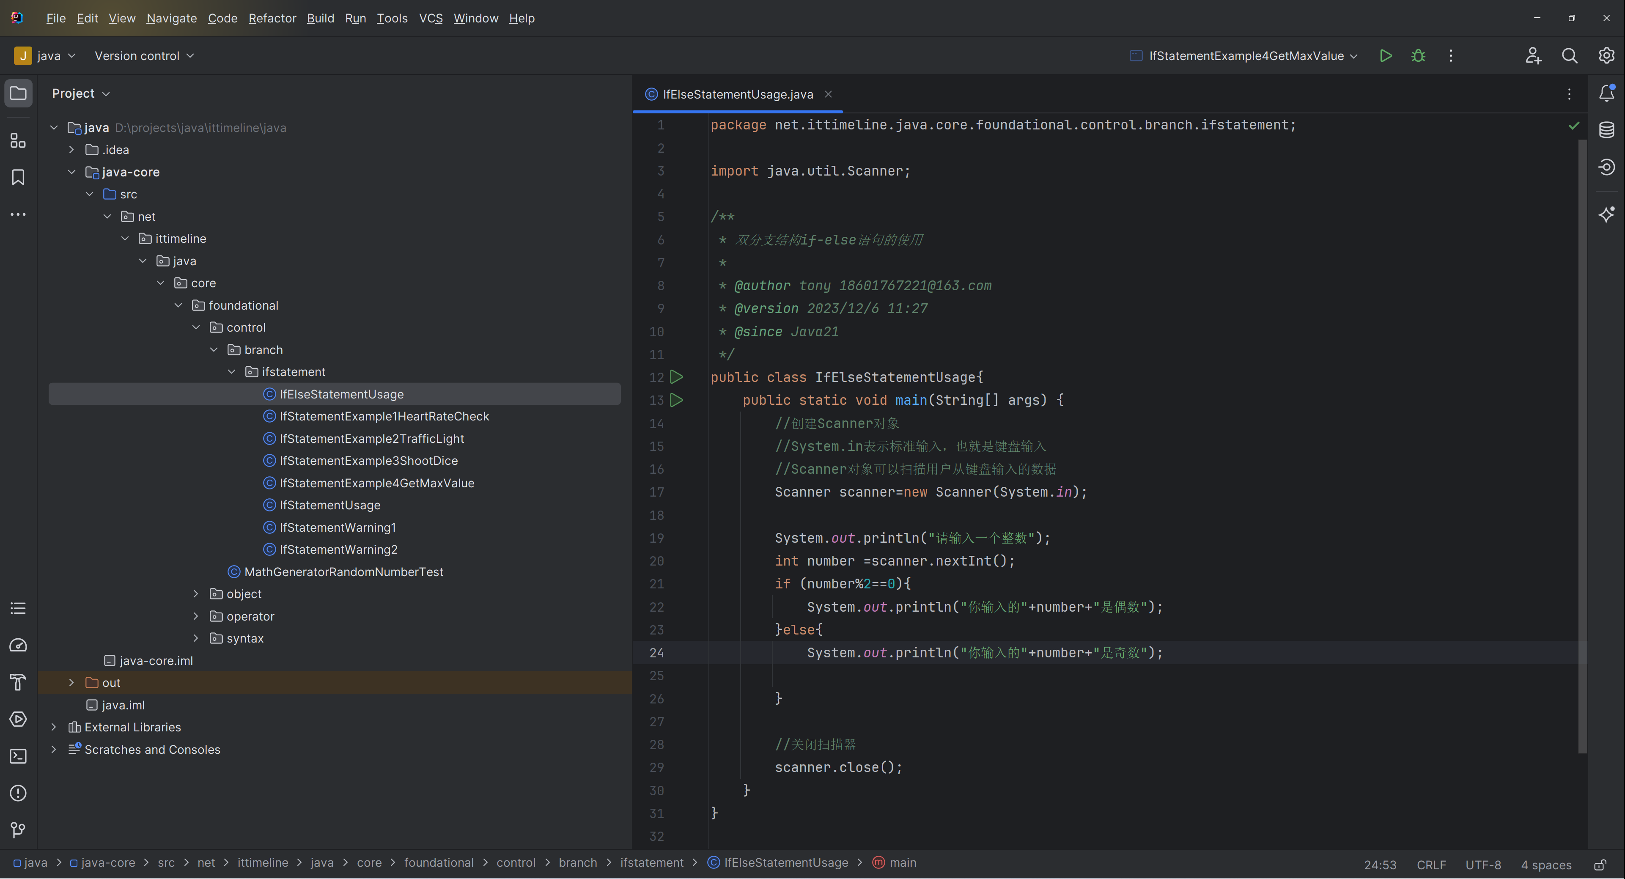Open the Navigate menu
1625x879 pixels.
click(172, 18)
